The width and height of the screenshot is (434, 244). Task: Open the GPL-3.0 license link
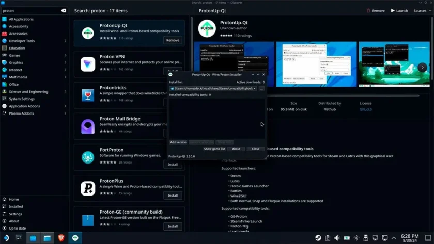coord(366,109)
